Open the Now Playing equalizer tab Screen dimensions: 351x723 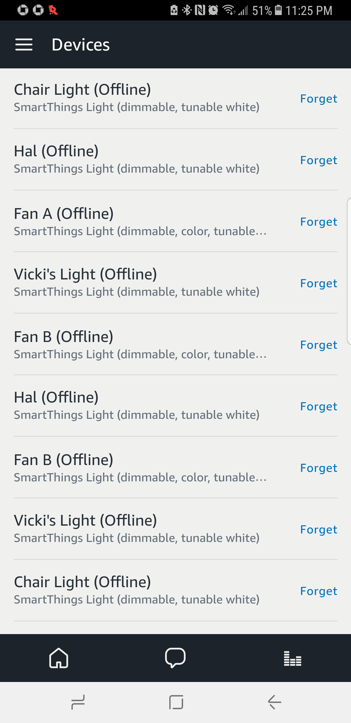point(292,658)
